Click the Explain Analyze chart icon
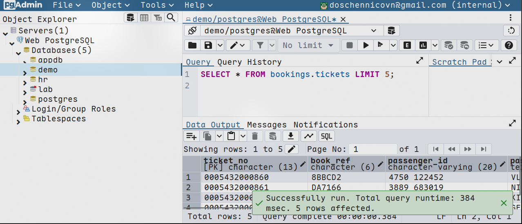The image size is (522, 224). click(x=423, y=45)
